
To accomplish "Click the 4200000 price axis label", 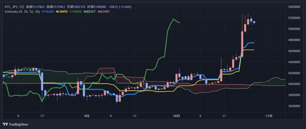I will pyautogui.click(x=294, y=73).
